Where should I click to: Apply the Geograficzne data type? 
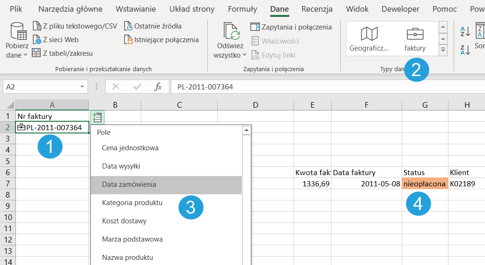369,39
